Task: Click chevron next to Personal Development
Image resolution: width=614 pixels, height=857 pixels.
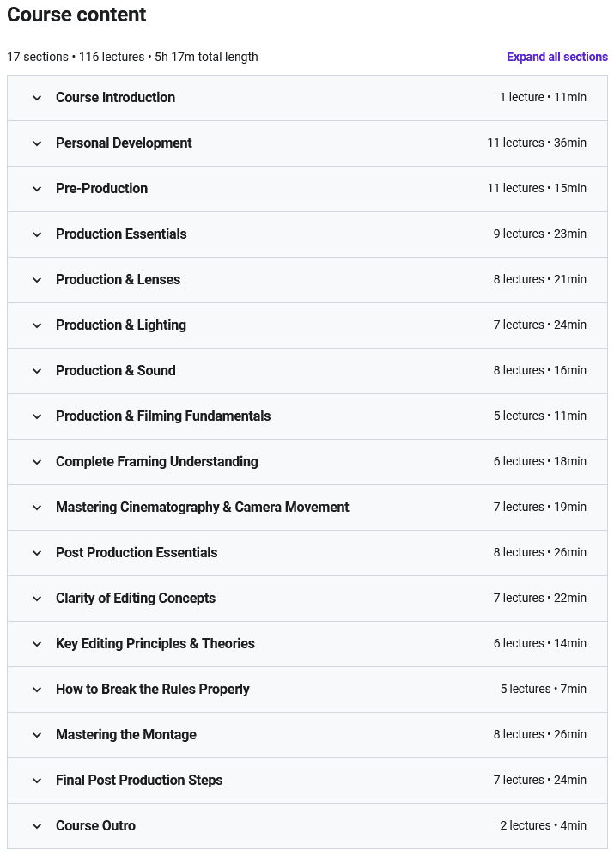Action: pyautogui.click(x=37, y=143)
